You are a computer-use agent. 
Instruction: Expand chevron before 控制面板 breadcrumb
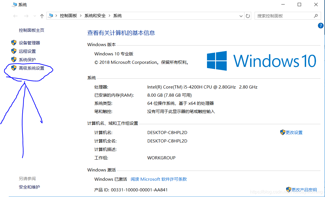click(56, 16)
